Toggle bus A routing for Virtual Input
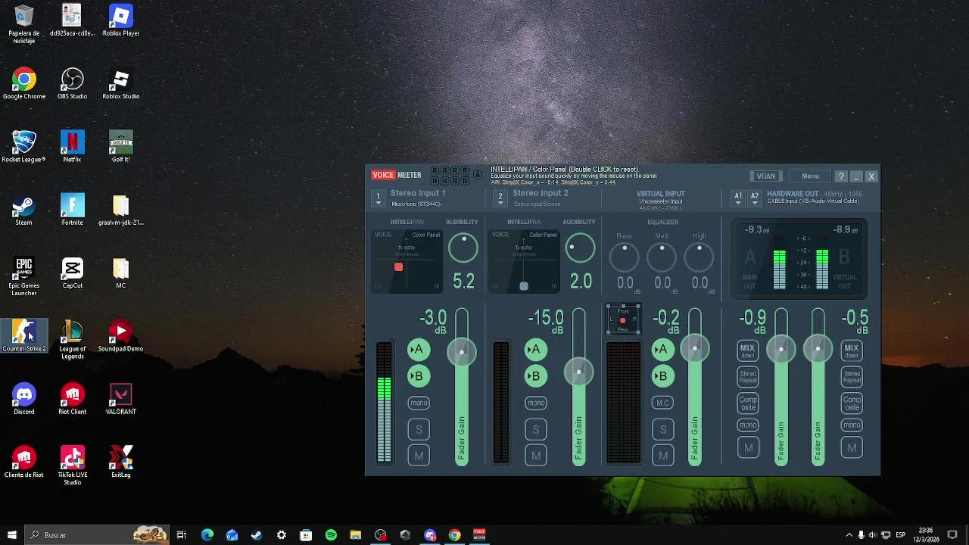Image resolution: width=969 pixels, height=545 pixels. click(x=662, y=350)
